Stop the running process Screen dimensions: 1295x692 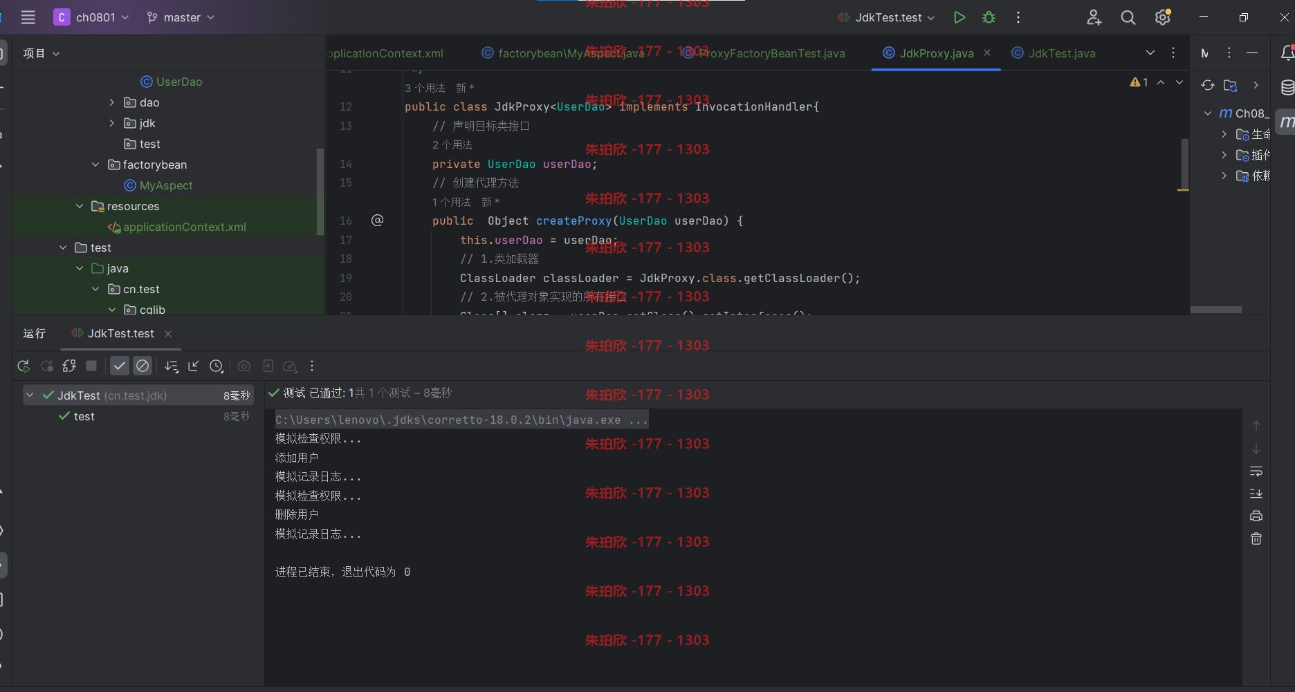tap(91, 366)
